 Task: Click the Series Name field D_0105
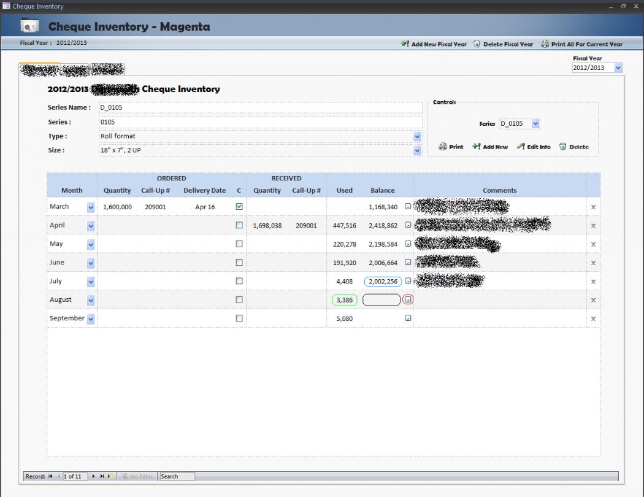coord(261,107)
